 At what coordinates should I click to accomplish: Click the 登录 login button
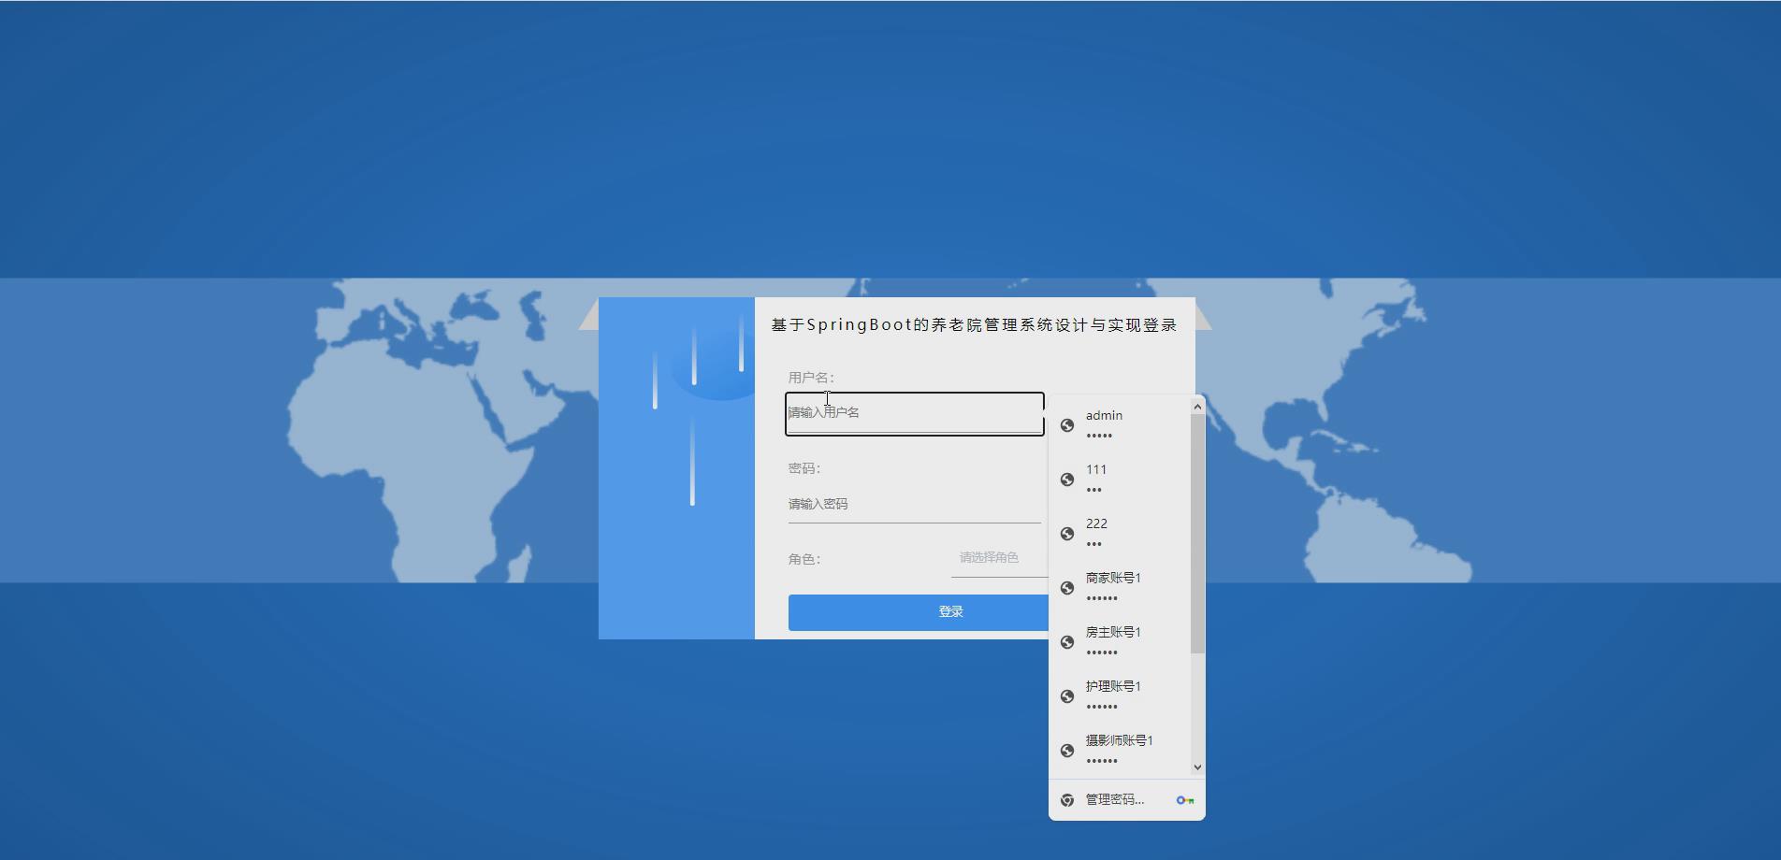(x=949, y=611)
